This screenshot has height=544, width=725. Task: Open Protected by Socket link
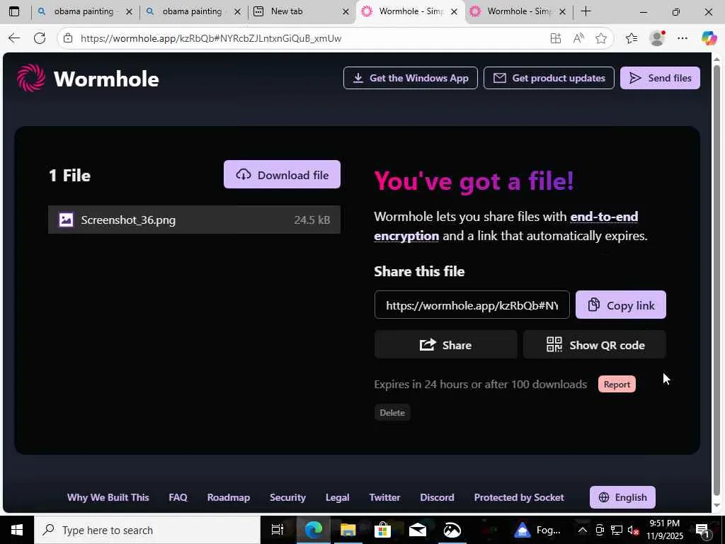pos(519,497)
